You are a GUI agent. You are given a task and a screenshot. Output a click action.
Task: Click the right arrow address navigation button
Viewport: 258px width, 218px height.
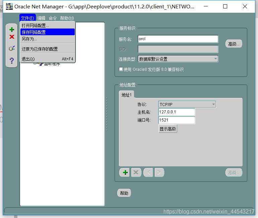(159, 172)
